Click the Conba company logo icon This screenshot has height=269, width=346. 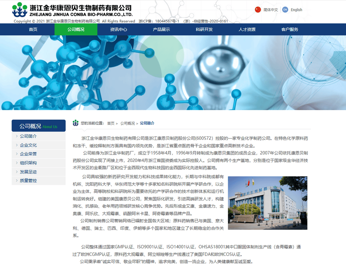[20, 10]
